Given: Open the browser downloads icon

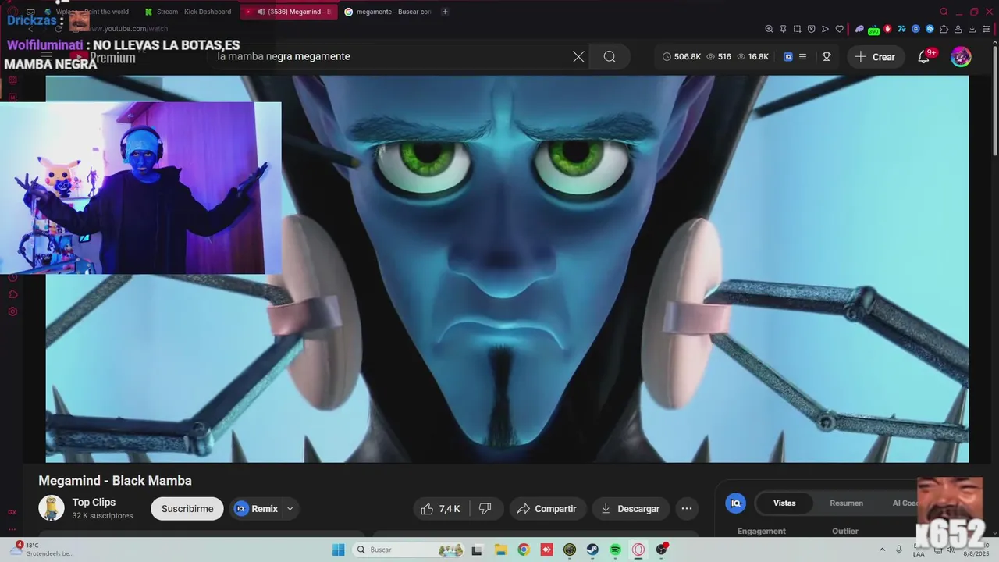Looking at the screenshot, I should (972, 29).
